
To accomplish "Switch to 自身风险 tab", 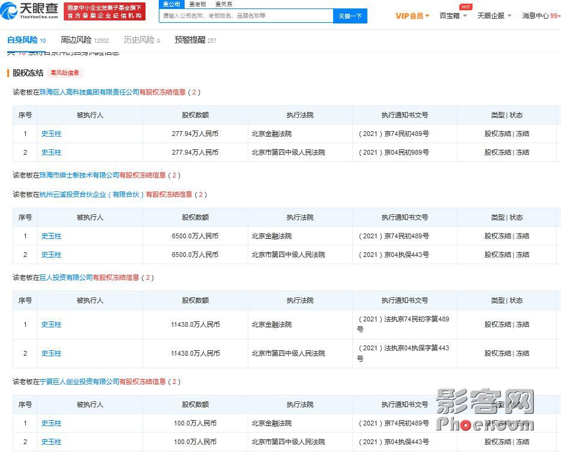I will 26,40.
